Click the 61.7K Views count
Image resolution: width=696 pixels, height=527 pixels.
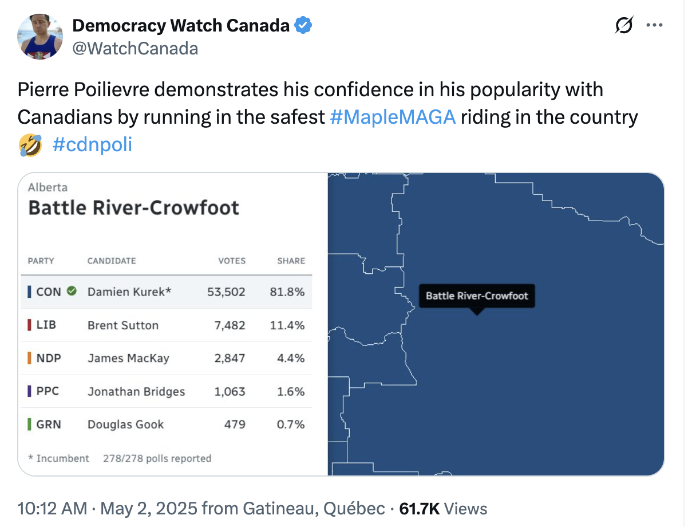click(x=443, y=508)
